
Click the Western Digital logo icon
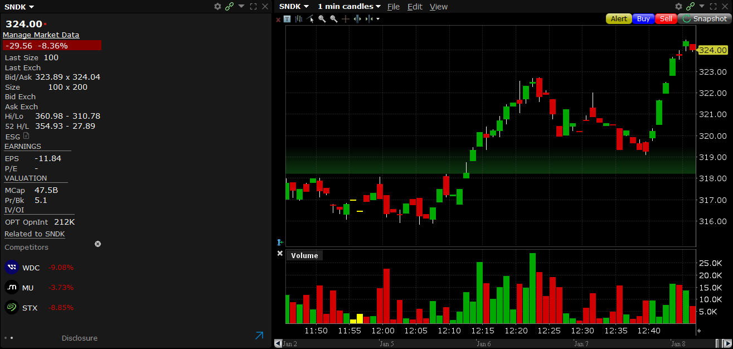point(12,268)
